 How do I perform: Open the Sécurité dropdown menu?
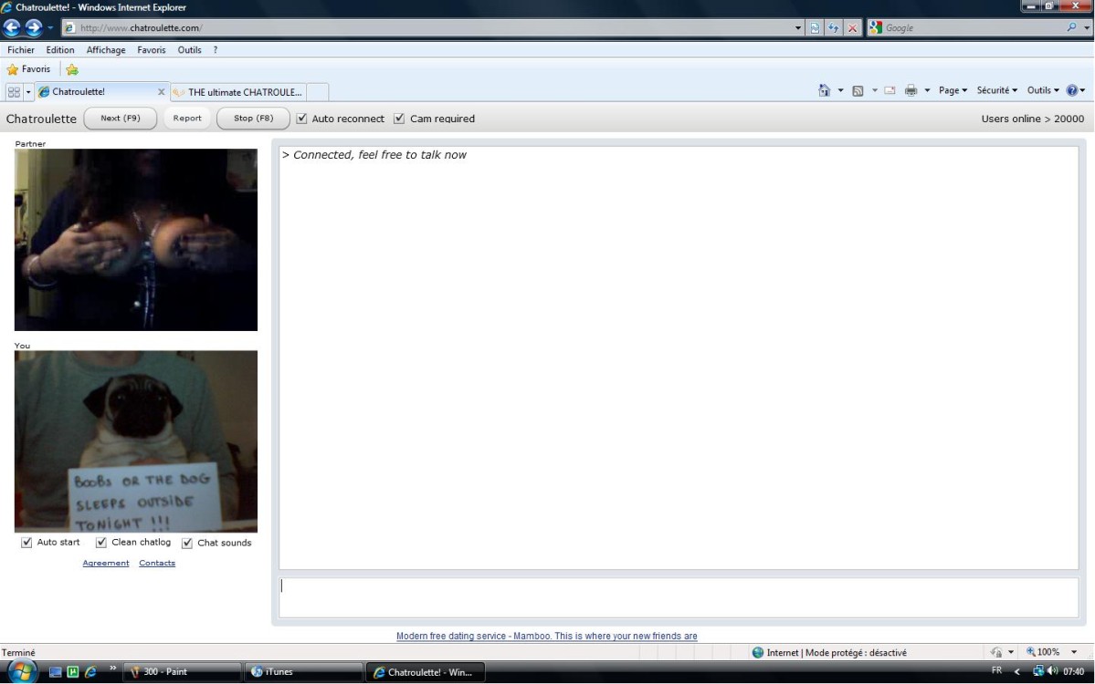point(996,90)
